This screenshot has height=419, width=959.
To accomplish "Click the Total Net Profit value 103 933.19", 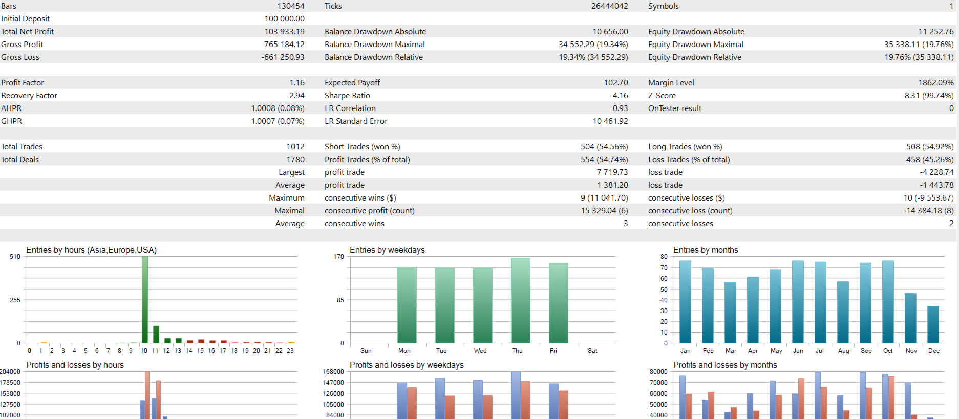I will (x=284, y=31).
